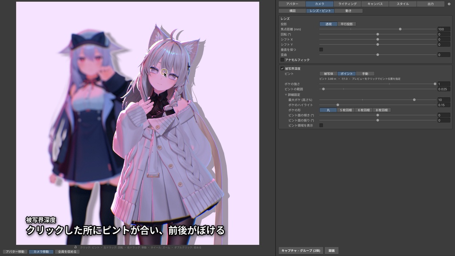Enable the 垂直を保つ checkbox
This screenshot has width=455, height=256.
[x=321, y=50]
